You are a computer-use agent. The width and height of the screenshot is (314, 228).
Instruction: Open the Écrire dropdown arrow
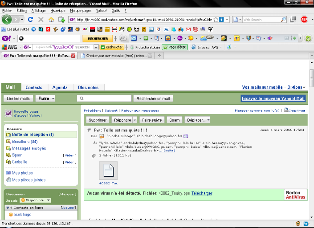point(53,98)
